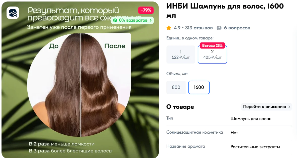Click the questions speech bubble icon
297x158 pixels.
coord(219,28)
